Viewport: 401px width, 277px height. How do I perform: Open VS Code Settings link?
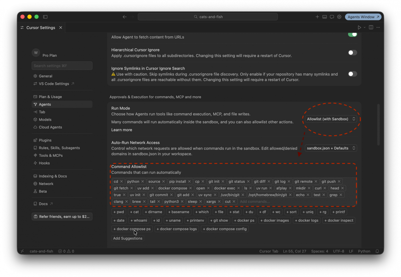point(62,84)
